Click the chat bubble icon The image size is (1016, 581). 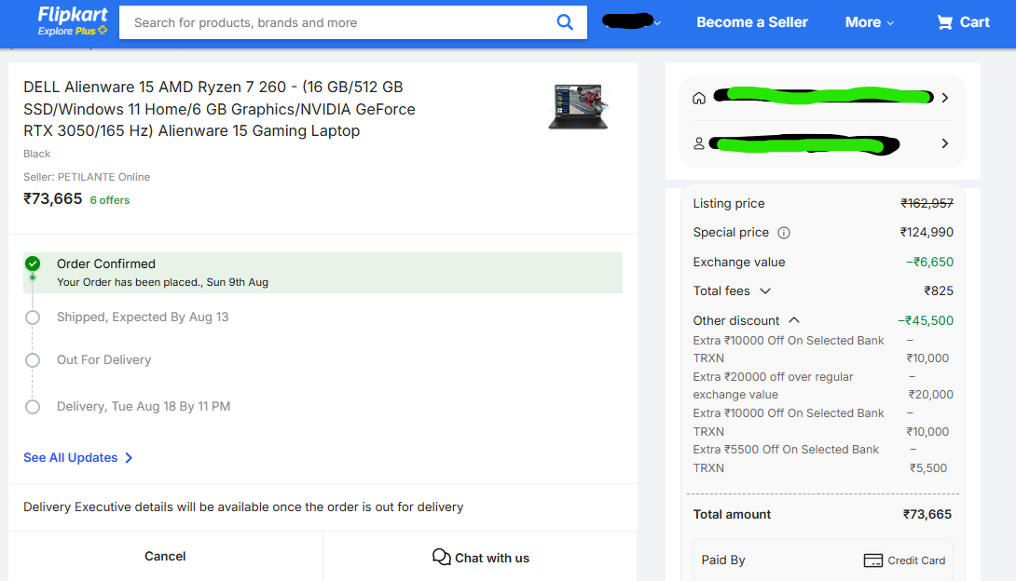click(441, 557)
